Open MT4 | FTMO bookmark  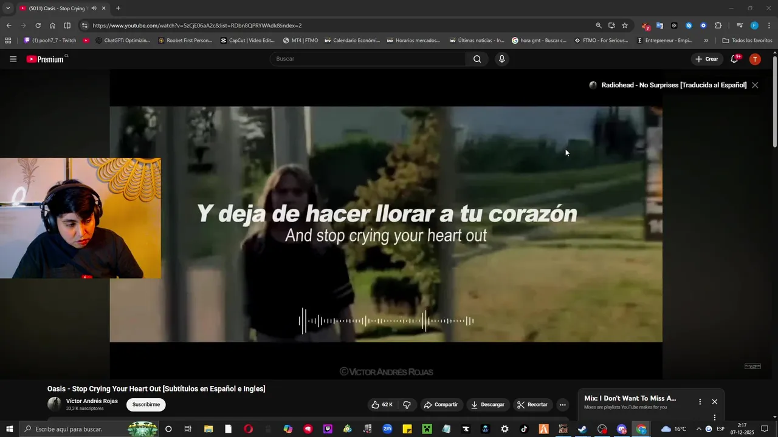(300, 41)
